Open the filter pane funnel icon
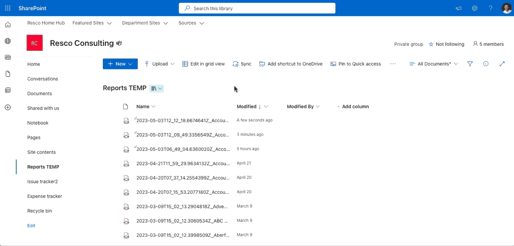 pyautogui.click(x=470, y=64)
